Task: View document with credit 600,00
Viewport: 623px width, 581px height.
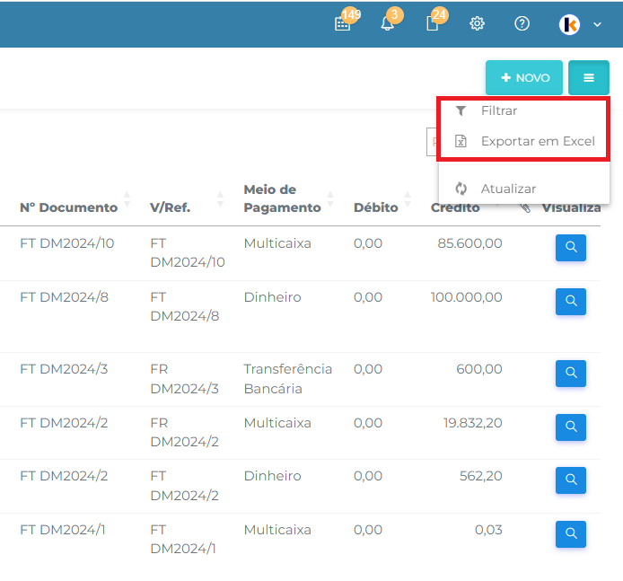Action: click(x=571, y=374)
